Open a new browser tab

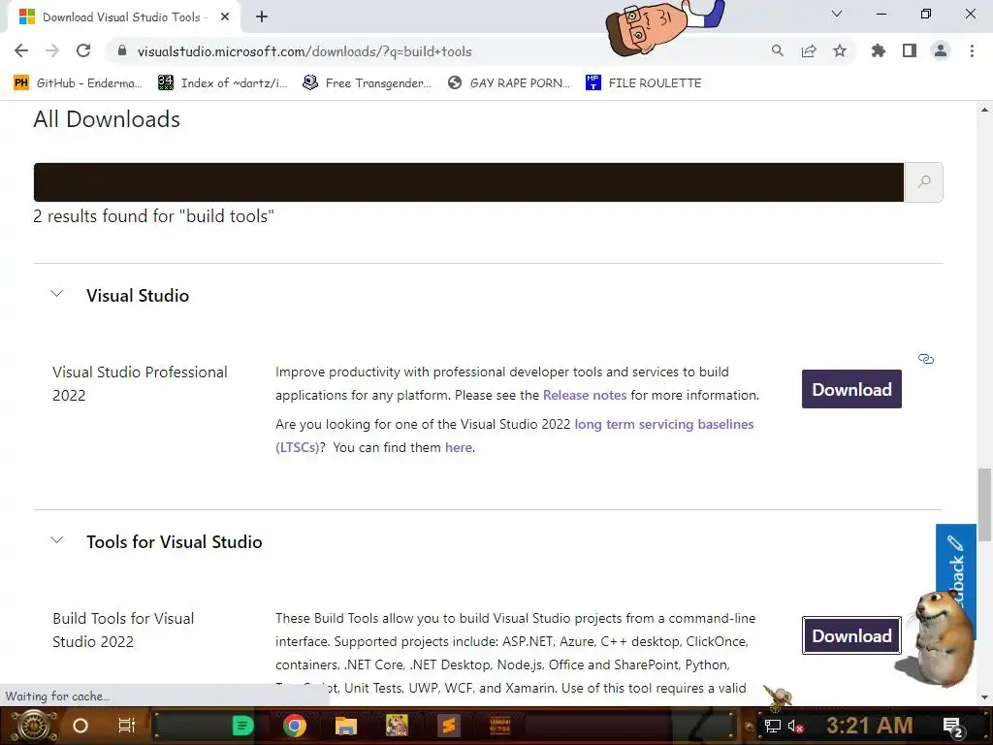tap(262, 16)
